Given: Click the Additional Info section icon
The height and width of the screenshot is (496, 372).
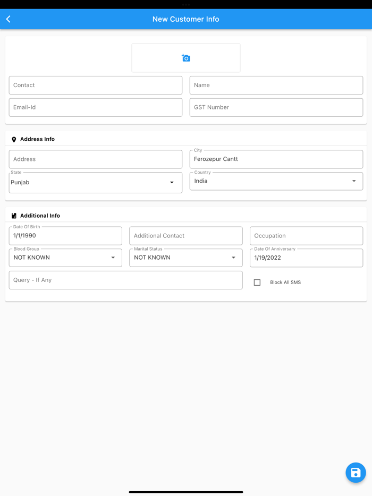Looking at the screenshot, I should tap(14, 216).
